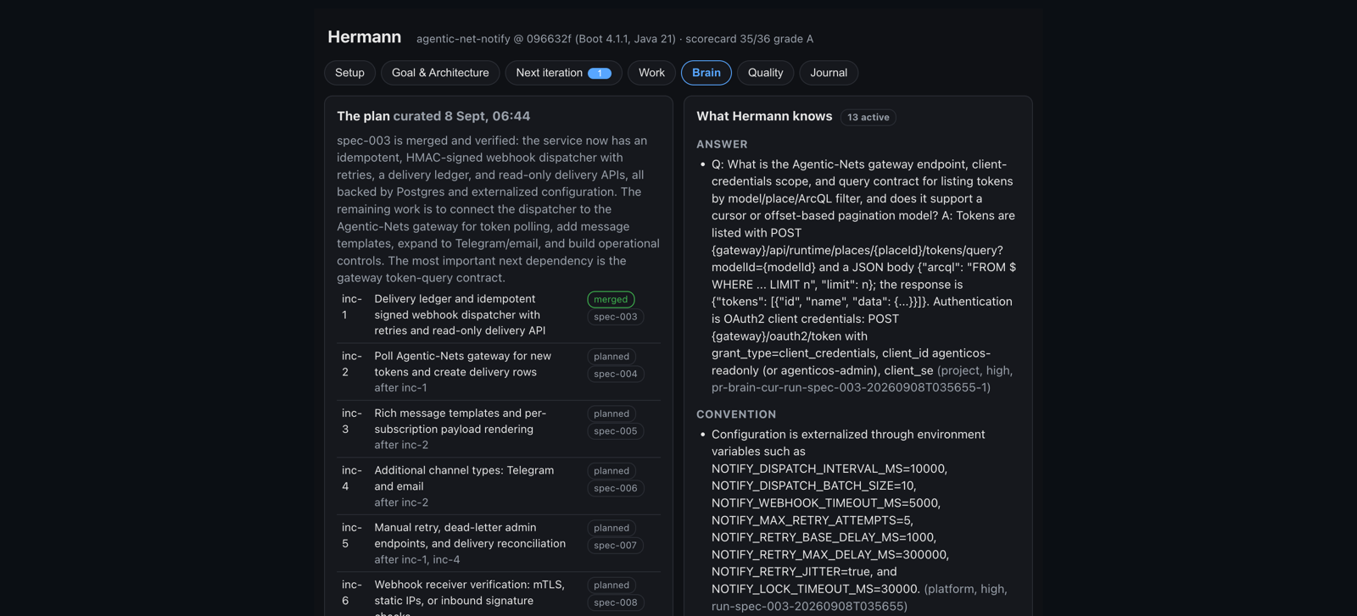This screenshot has height=616, width=1357.
Task: Click 'NOTIFY_DISPATCH_INTERVAL_MS=10000' text
Action: click(x=829, y=469)
